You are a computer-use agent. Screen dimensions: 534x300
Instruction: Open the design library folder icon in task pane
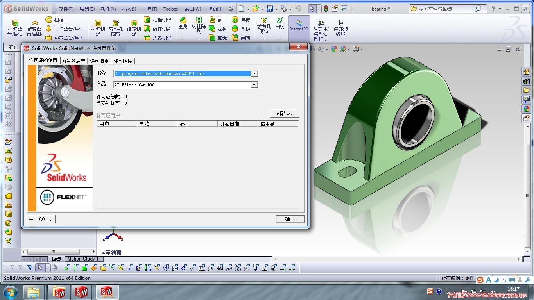pyautogui.click(x=526, y=90)
